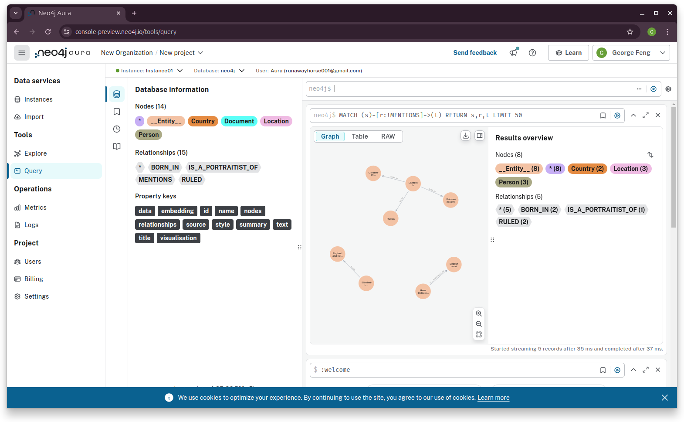
Task: Collapse the :welcome frame
Action: (633, 370)
